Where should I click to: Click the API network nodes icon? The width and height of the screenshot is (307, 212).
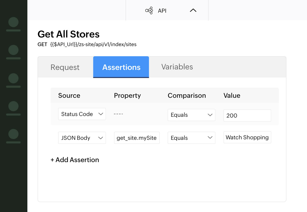point(149,11)
